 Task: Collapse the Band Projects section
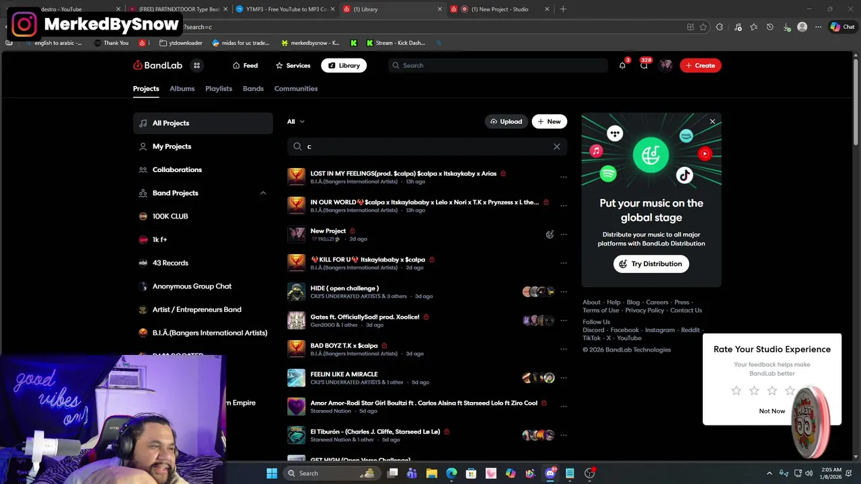(x=263, y=193)
